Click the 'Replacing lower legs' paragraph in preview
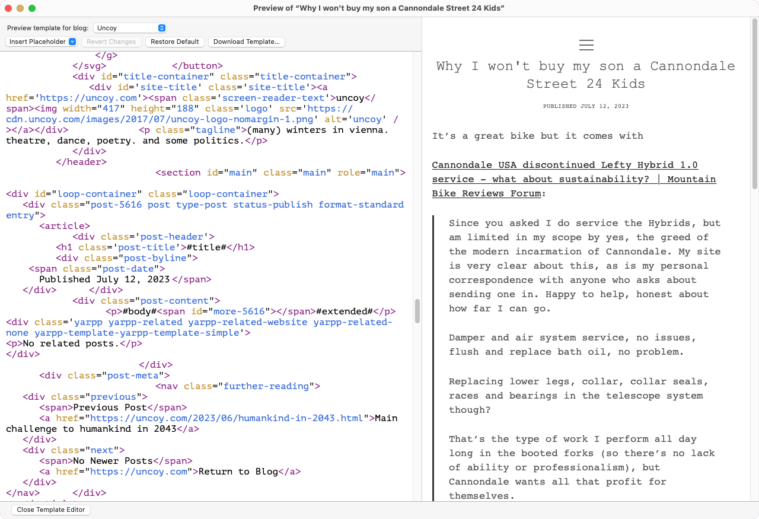The height and width of the screenshot is (519, 759). [x=578, y=396]
